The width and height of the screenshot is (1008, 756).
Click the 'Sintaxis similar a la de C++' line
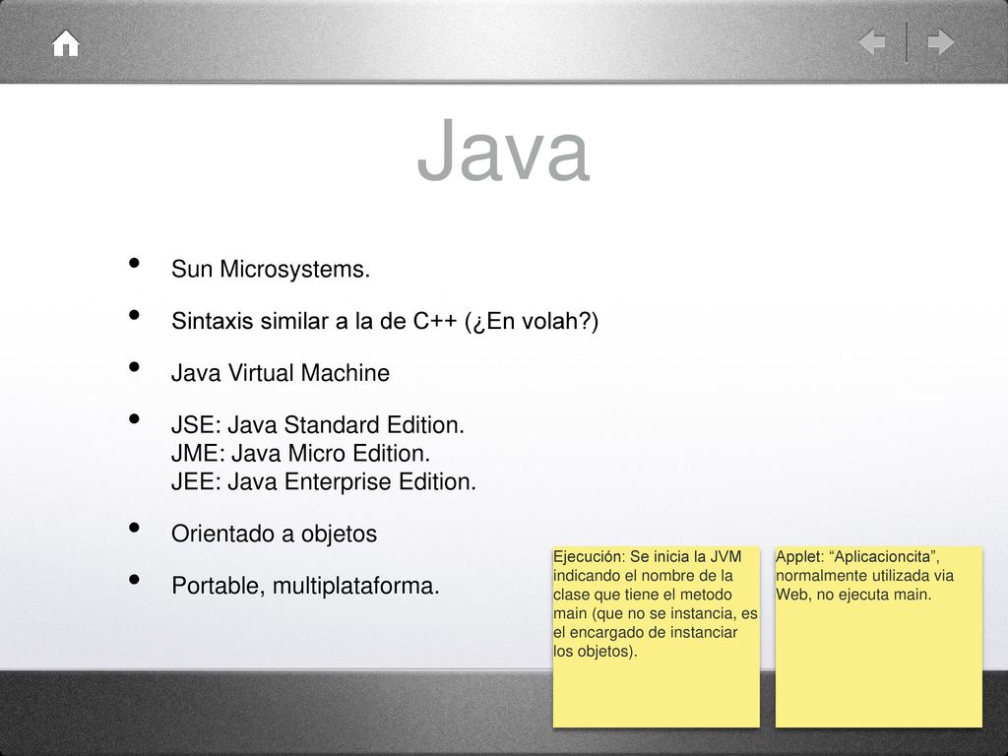coord(385,321)
